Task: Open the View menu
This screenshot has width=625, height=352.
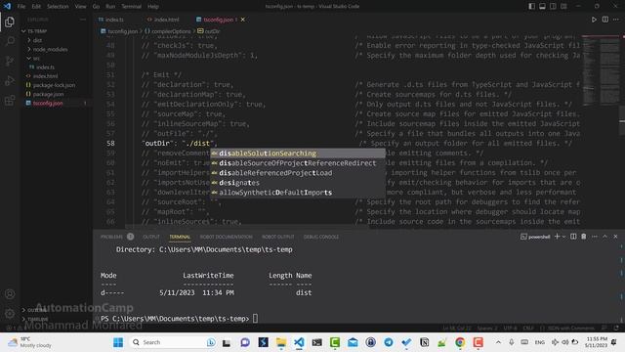Action: (80, 7)
